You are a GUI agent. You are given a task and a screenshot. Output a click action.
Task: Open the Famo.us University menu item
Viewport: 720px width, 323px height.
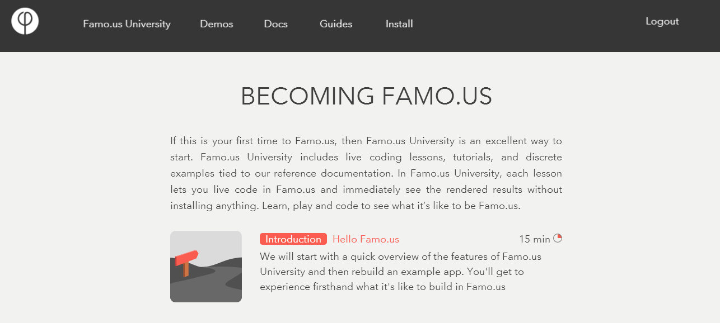127,24
